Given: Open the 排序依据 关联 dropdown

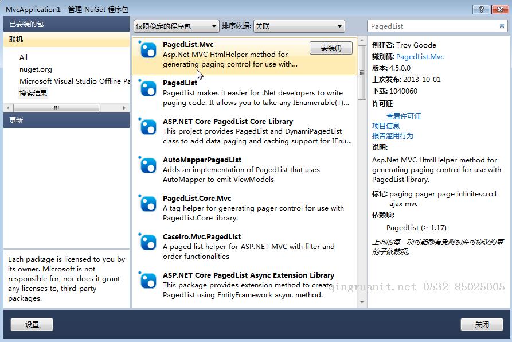Looking at the screenshot, I should click(x=299, y=26).
